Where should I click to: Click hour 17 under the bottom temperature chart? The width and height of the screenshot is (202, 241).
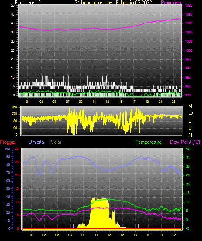tap(135, 235)
